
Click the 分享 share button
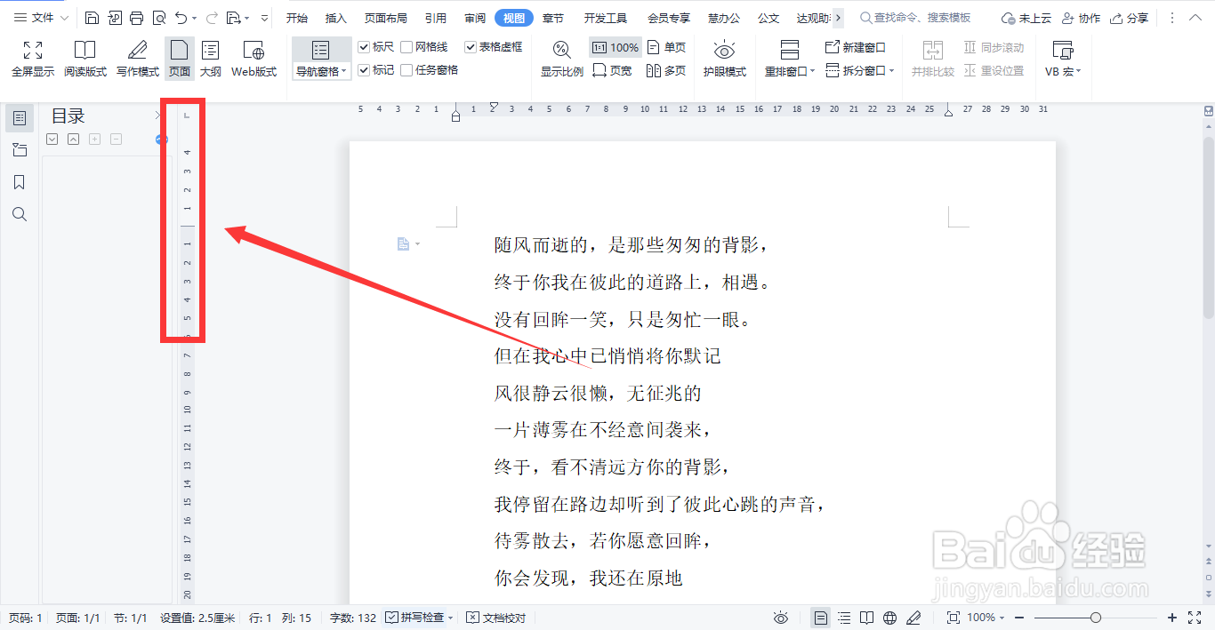(x=1129, y=18)
